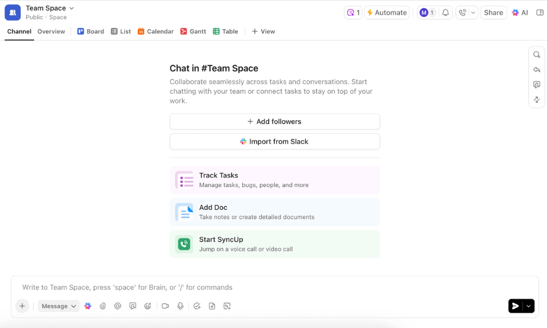This screenshot has height=328, width=547.
Task: Click the message input field
Action: 275,287
